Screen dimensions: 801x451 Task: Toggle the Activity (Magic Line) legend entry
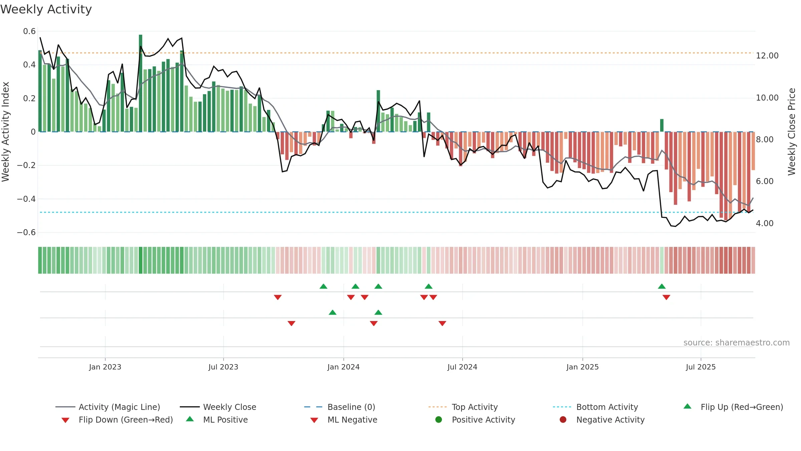point(108,407)
